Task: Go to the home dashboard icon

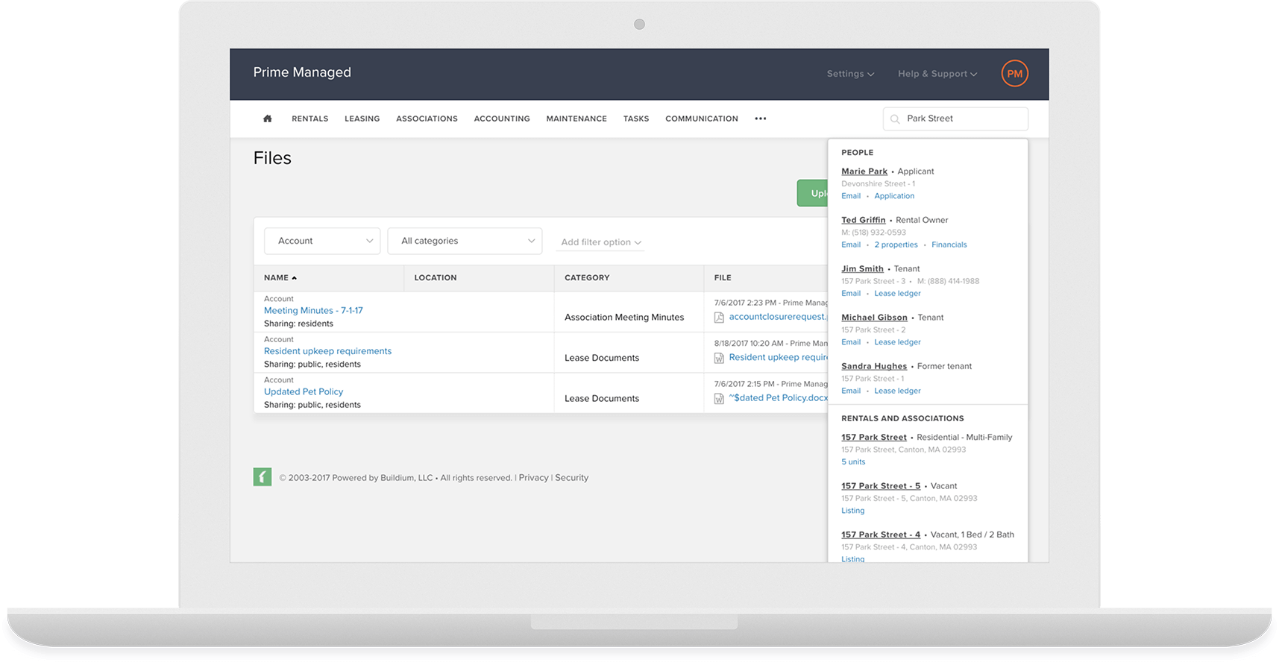Action: coord(267,119)
